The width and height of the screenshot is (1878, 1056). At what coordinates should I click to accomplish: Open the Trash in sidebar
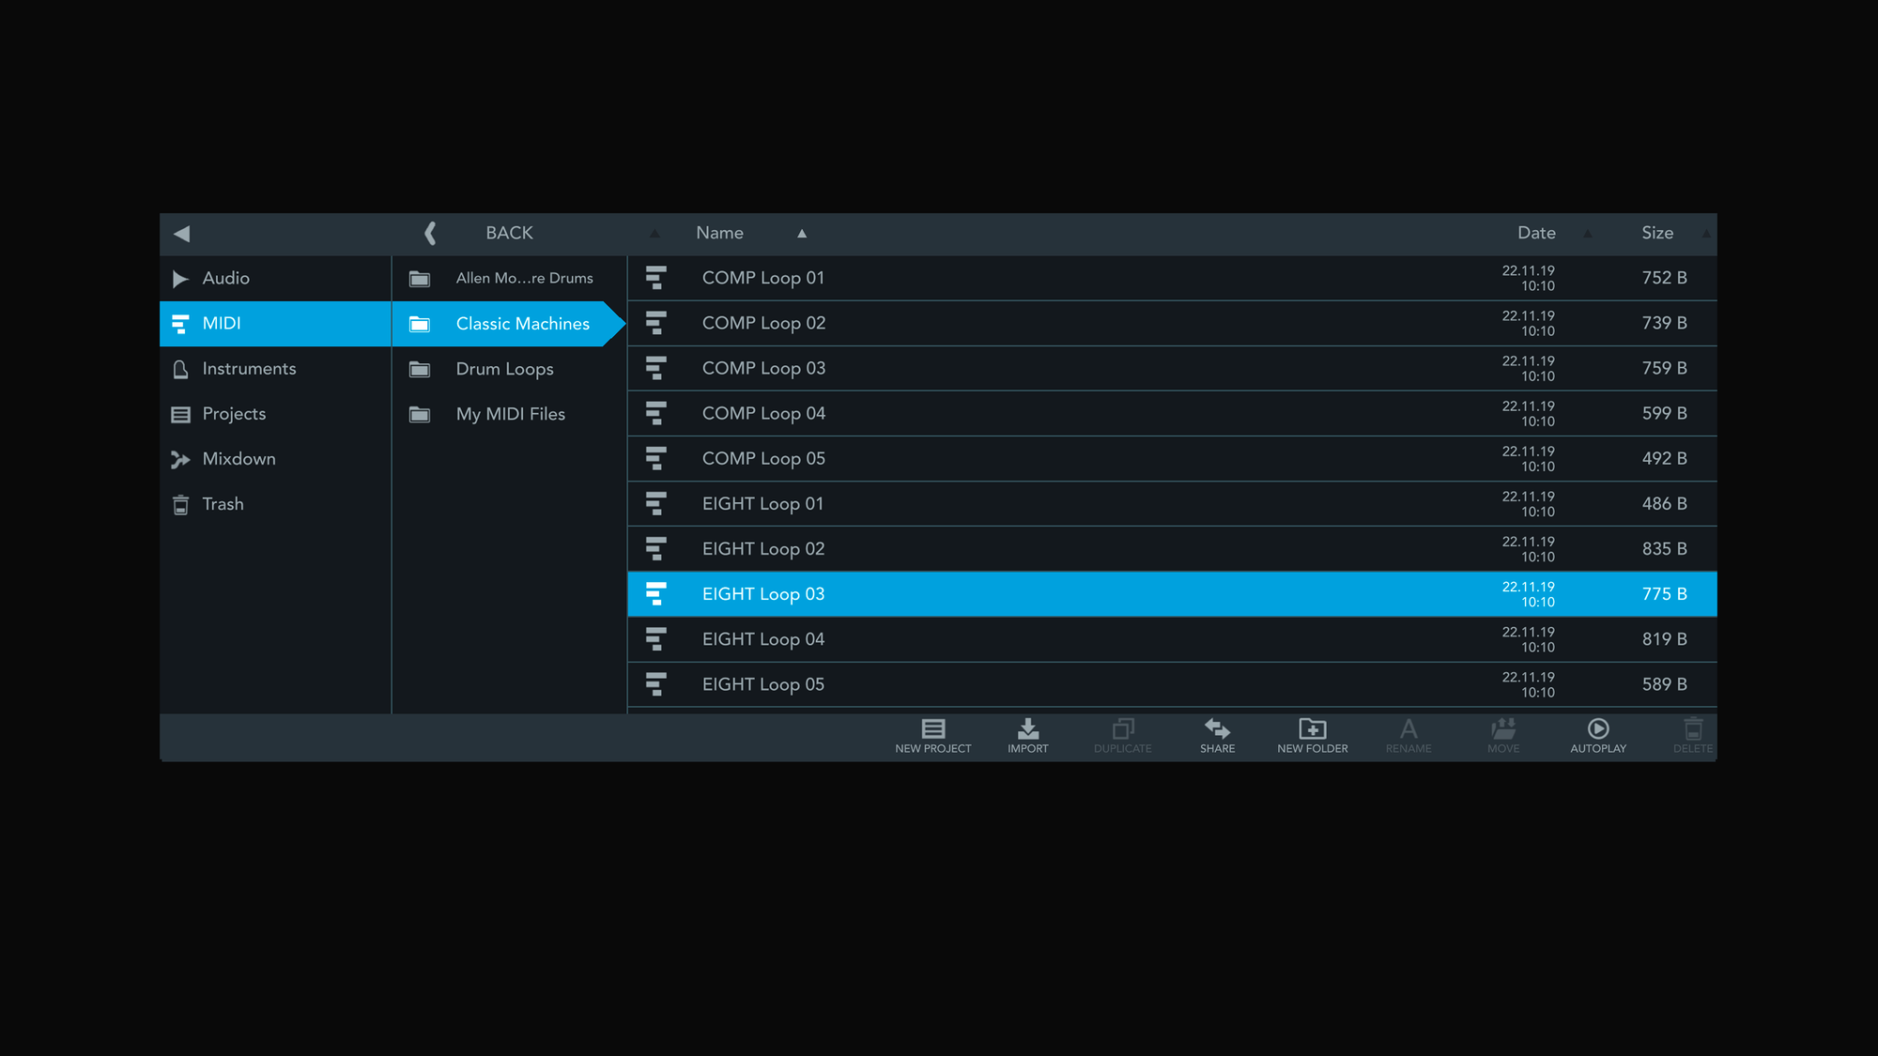click(223, 504)
